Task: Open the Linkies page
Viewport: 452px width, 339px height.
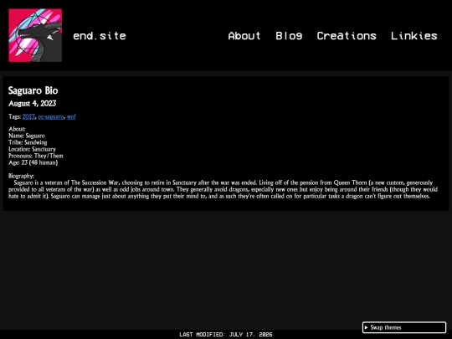Action: (414, 36)
